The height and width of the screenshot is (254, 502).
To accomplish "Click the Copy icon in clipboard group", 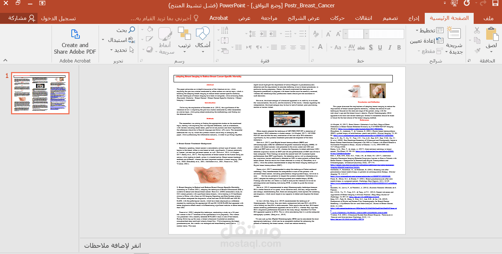I will 476,40.
